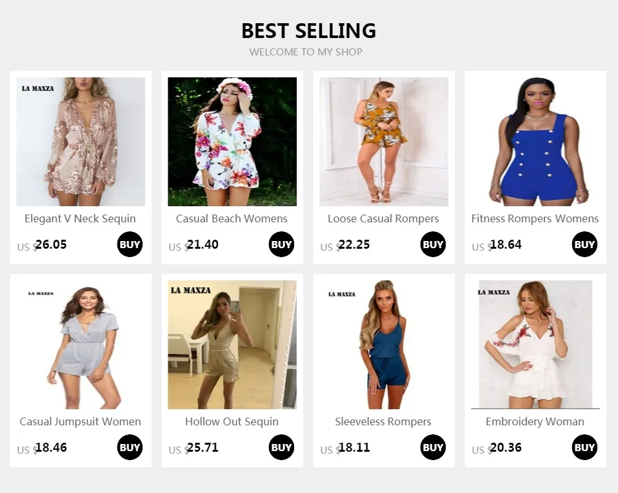Image resolution: width=618 pixels, height=493 pixels.
Task: Click BUY for the Hollow Out Sequin romper
Action: click(281, 447)
